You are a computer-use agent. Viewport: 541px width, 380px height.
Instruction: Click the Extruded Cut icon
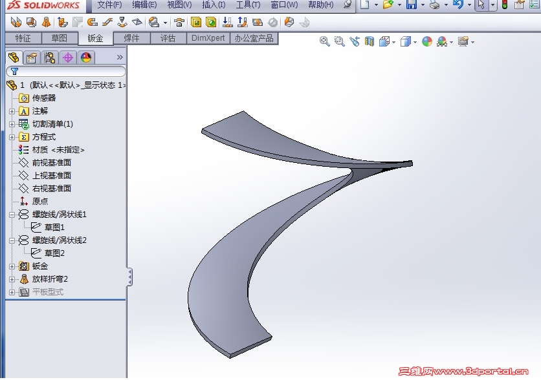click(196, 23)
